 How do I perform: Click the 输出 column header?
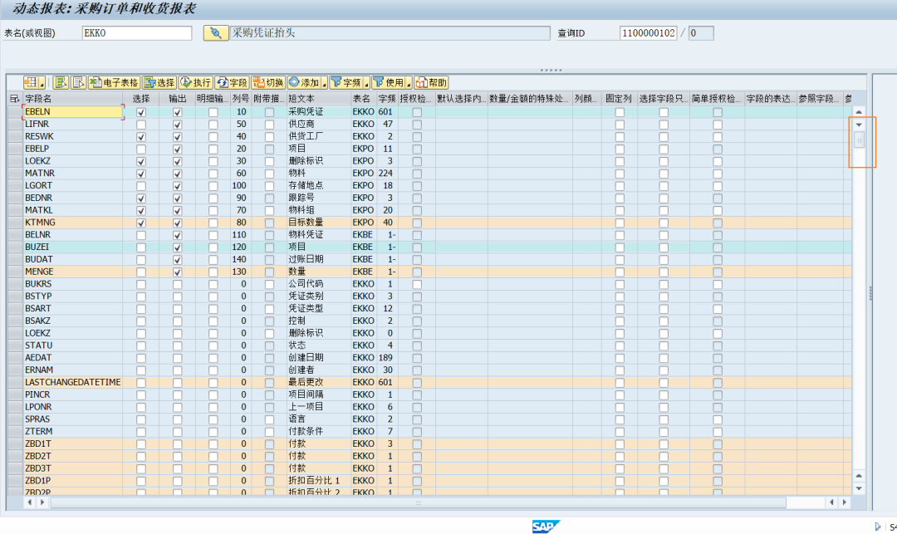pos(178,99)
